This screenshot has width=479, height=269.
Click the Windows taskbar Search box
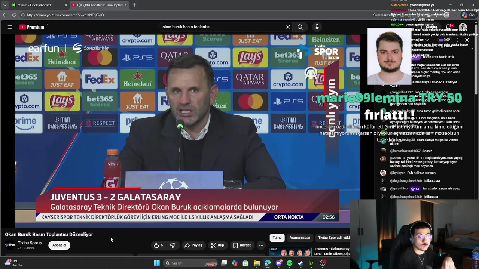pos(191,263)
